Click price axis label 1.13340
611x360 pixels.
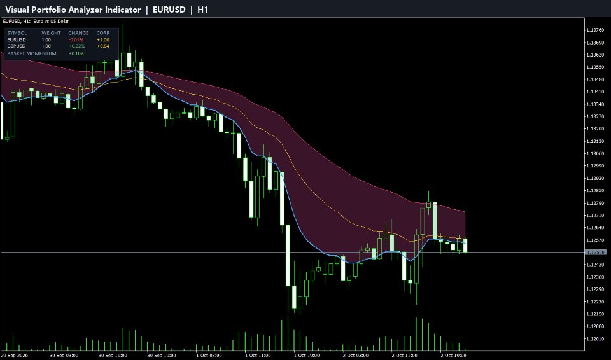click(596, 104)
